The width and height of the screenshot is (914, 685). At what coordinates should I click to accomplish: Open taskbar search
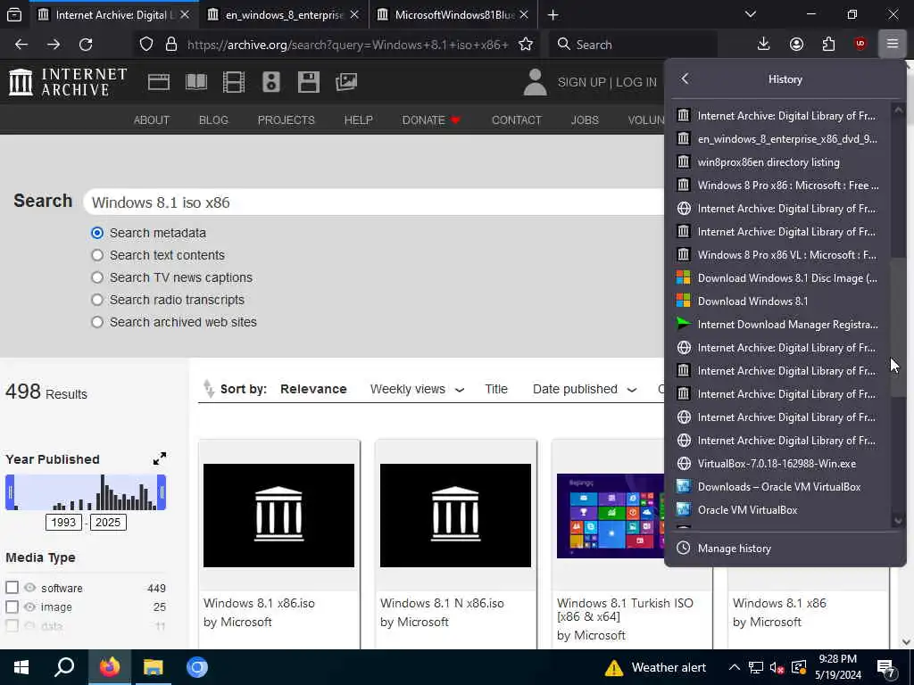click(x=64, y=667)
